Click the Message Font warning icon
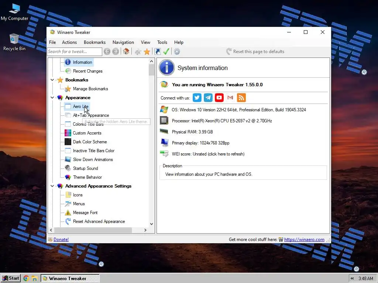378x283 pixels. 68,213
